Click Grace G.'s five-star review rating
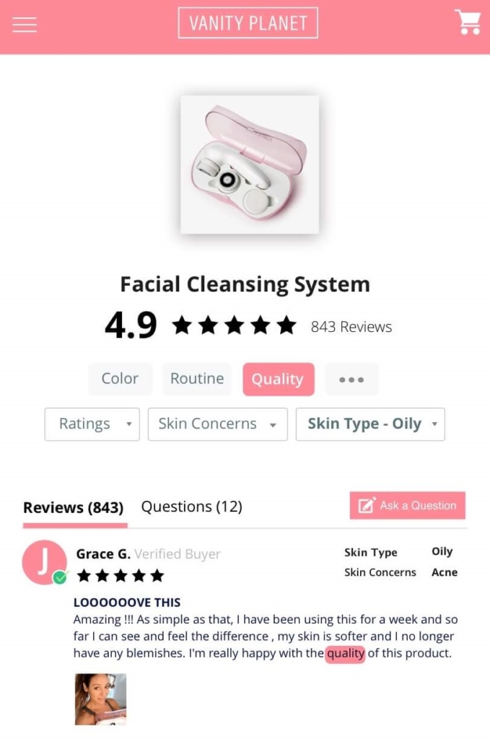Image resolution: width=490 pixels, height=739 pixels. click(x=120, y=575)
